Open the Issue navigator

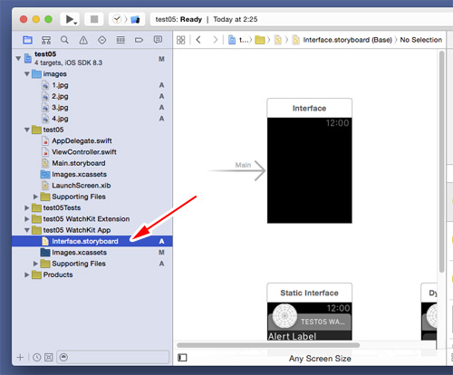[x=83, y=40]
